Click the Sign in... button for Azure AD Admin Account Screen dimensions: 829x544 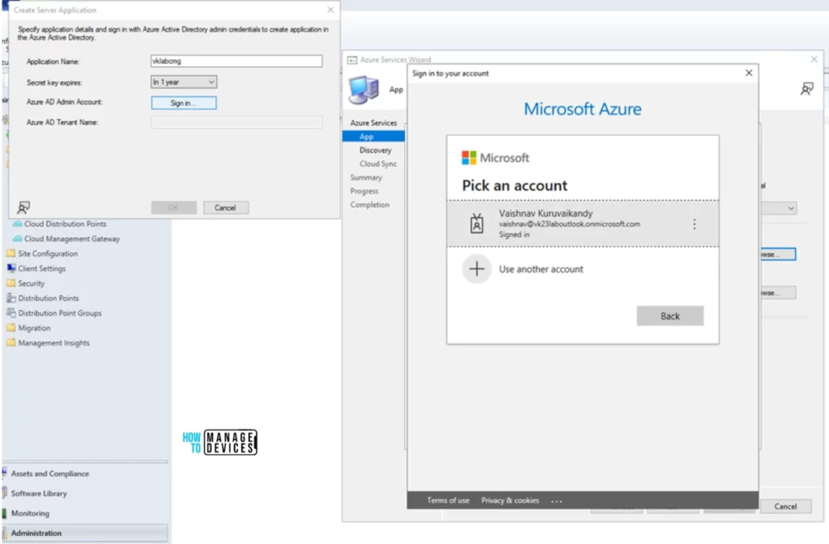click(184, 103)
